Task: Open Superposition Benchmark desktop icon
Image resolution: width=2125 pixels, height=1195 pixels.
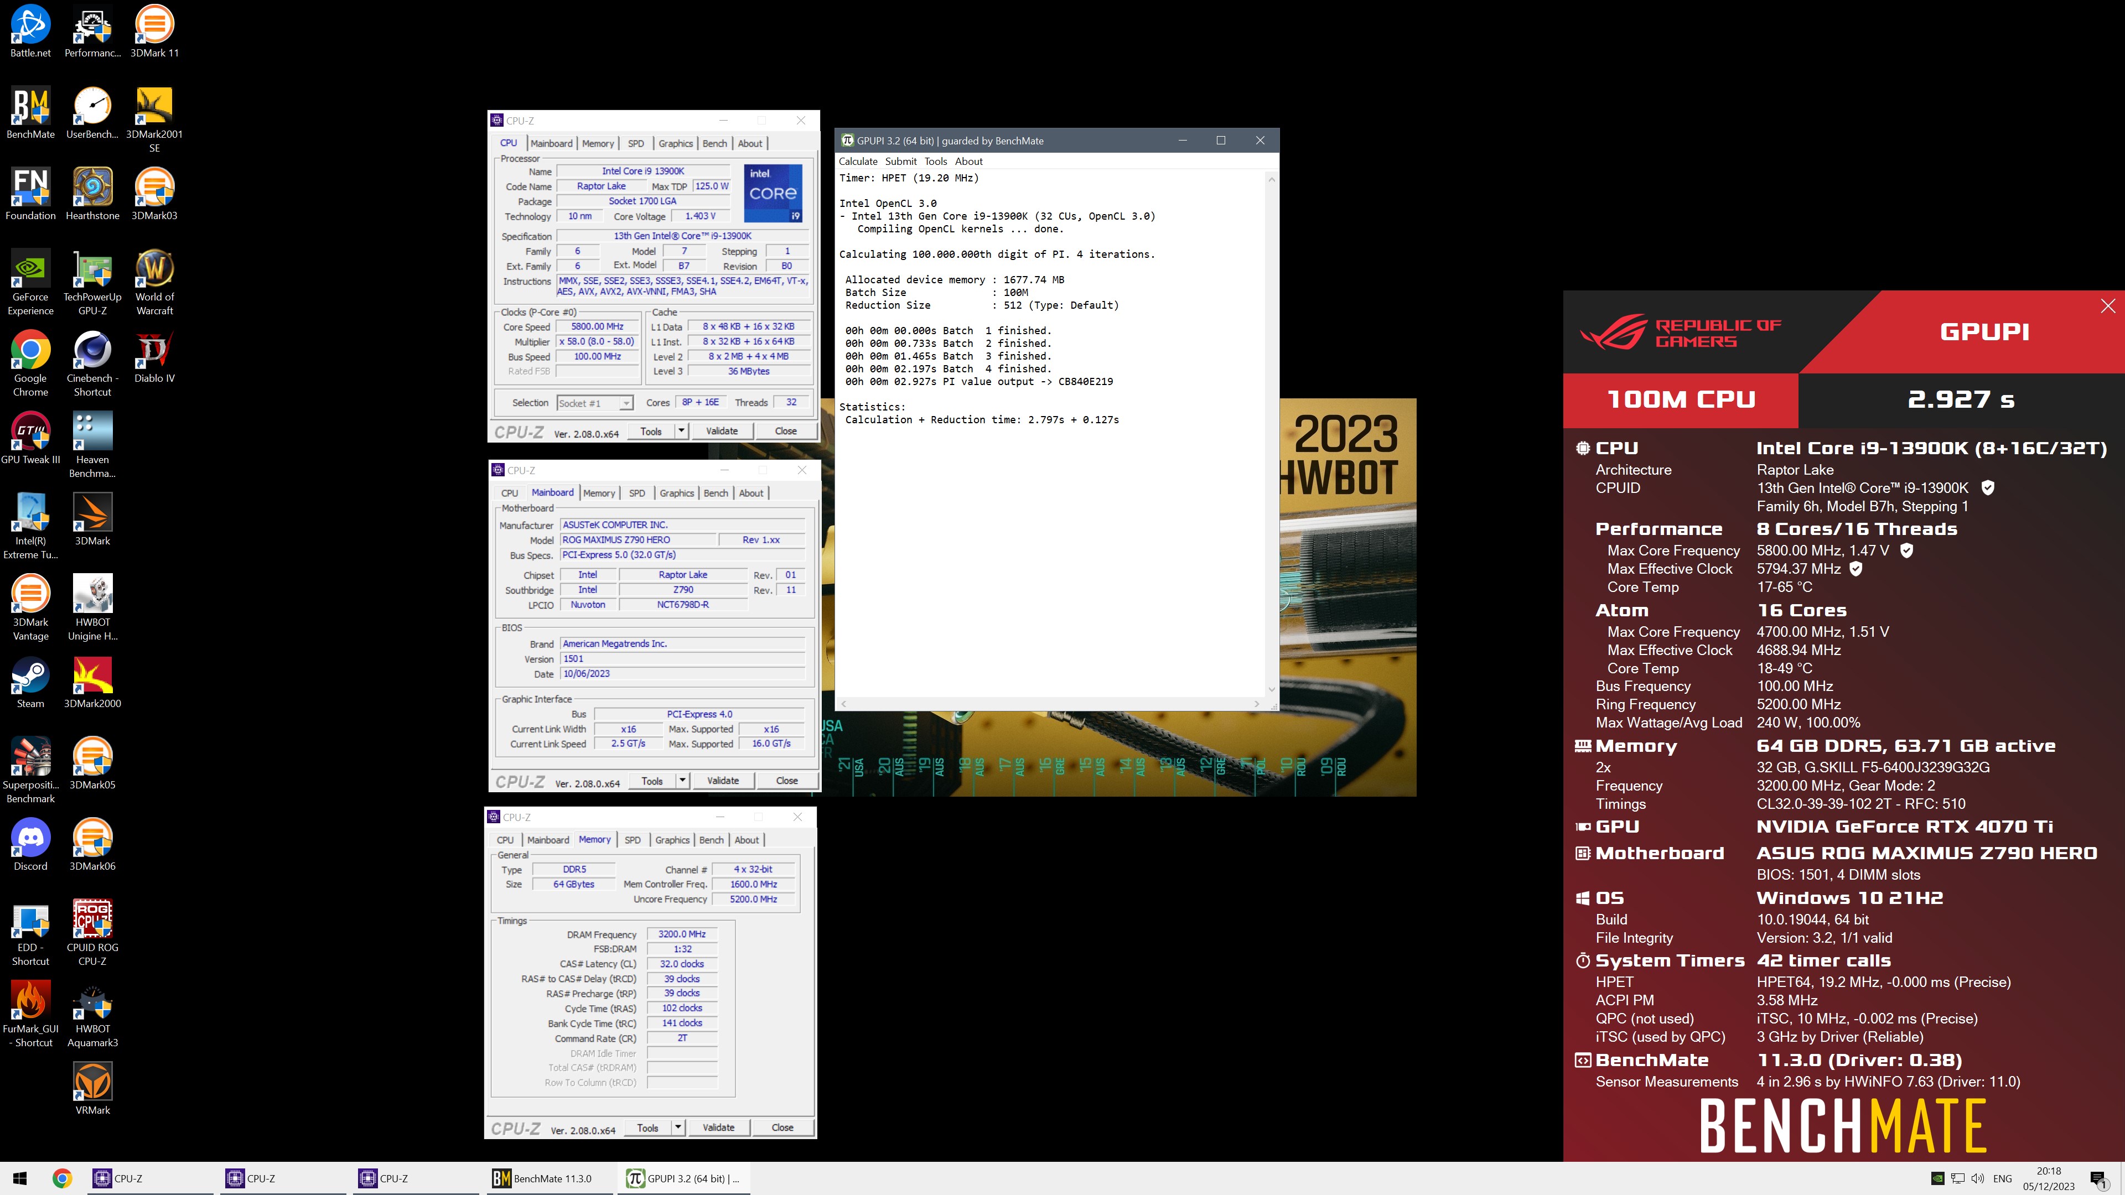Action: click(30, 770)
